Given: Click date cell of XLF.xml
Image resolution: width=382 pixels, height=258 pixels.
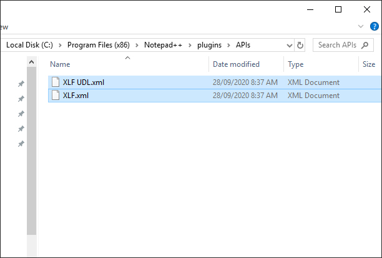Looking at the screenshot, I should click(245, 96).
